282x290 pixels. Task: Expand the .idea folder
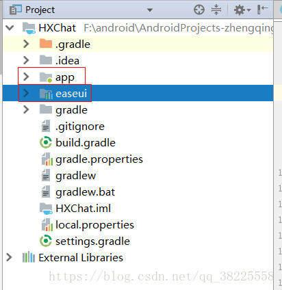pyautogui.click(x=26, y=60)
